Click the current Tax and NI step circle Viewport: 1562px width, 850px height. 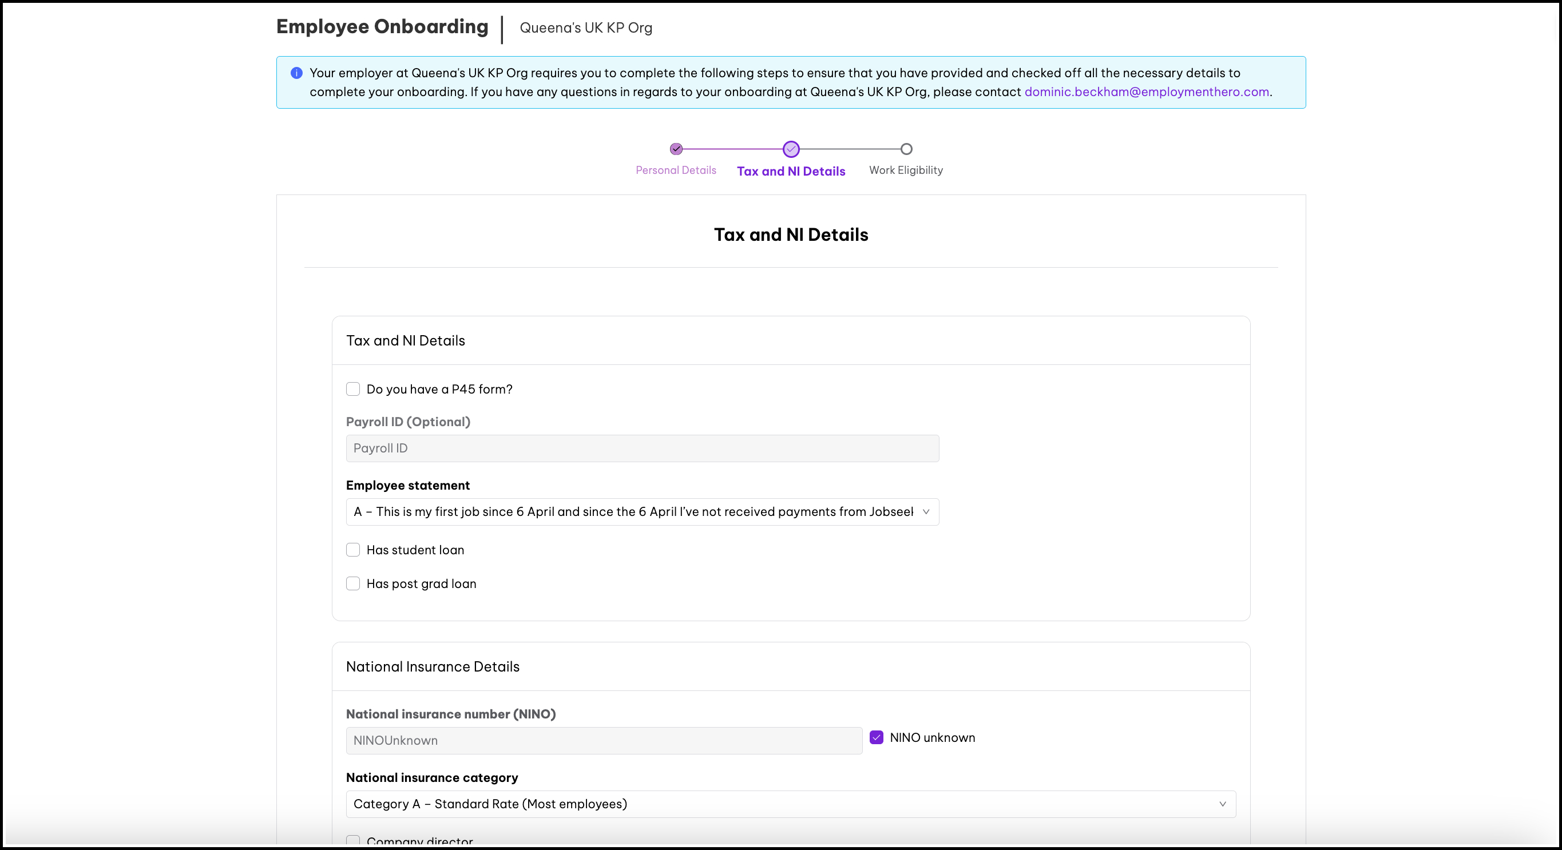pos(791,149)
